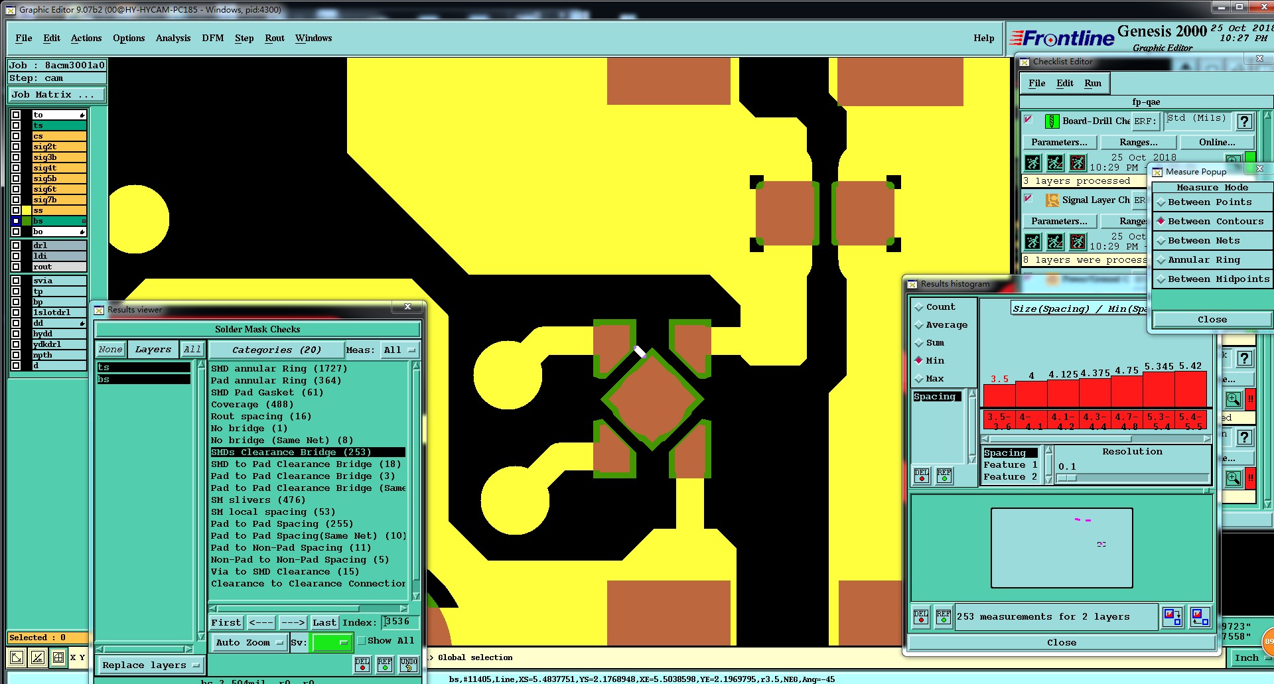Image resolution: width=1274 pixels, height=684 pixels.
Task: Open the Actions menu
Action: point(86,38)
